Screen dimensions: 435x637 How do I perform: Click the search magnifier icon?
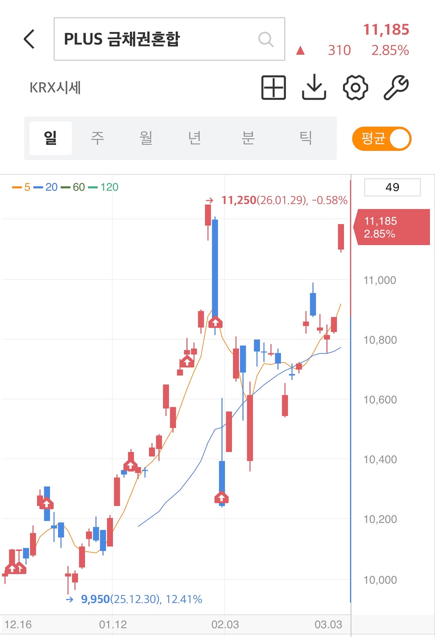click(x=266, y=39)
